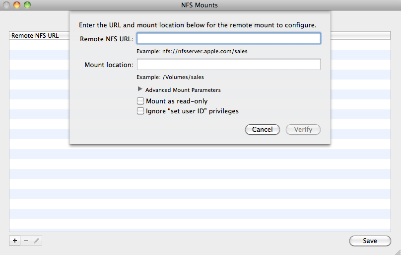This screenshot has height=255, width=401.
Task: Click the Remote NFS URL column header
Action: (35, 36)
